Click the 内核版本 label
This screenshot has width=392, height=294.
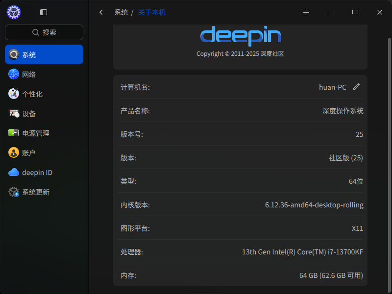(x=135, y=205)
